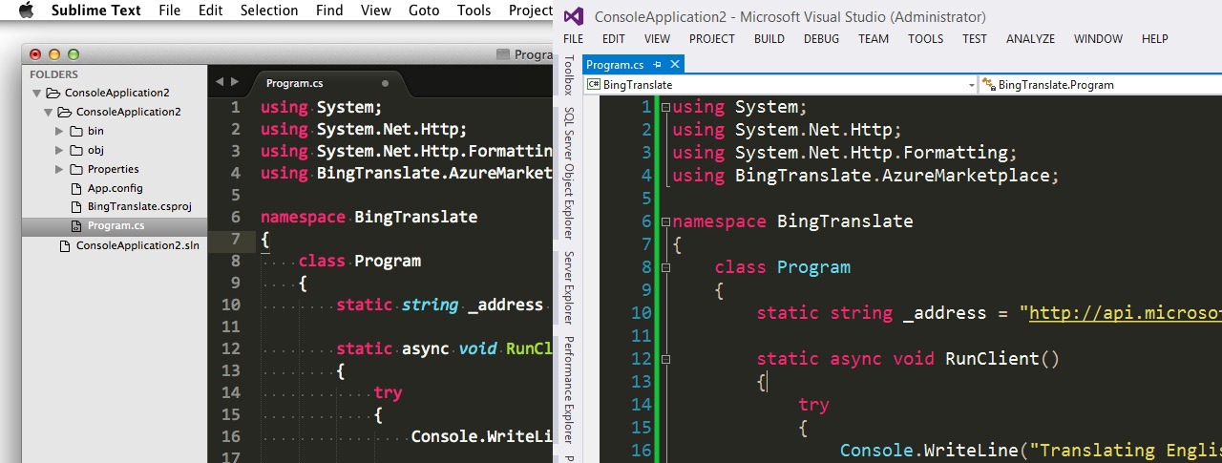Open the DEBUG menu in Visual Studio
The width and height of the screenshot is (1222, 463).
tap(821, 39)
